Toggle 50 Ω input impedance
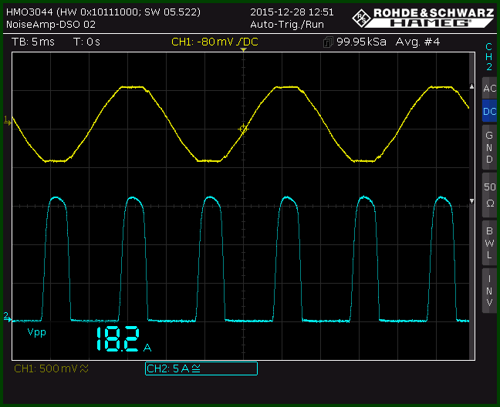This screenshot has width=500, height=407. pyautogui.click(x=489, y=194)
